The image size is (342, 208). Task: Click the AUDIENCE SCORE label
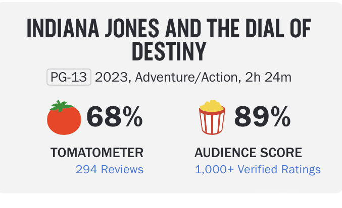pyautogui.click(x=248, y=152)
